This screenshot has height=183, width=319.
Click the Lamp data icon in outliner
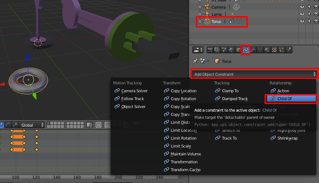(232, 14)
